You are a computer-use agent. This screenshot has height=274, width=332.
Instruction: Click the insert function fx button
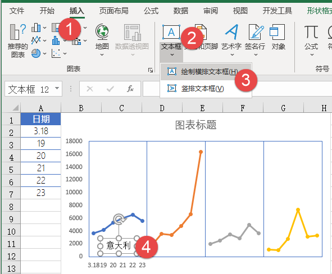pyautogui.click(x=130, y=89)
